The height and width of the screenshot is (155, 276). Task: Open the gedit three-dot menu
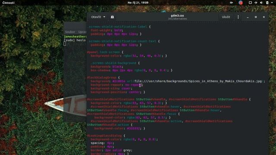coord(238,17)
